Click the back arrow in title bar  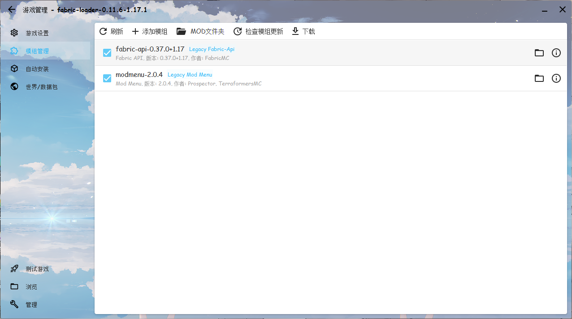pos(11,9)
